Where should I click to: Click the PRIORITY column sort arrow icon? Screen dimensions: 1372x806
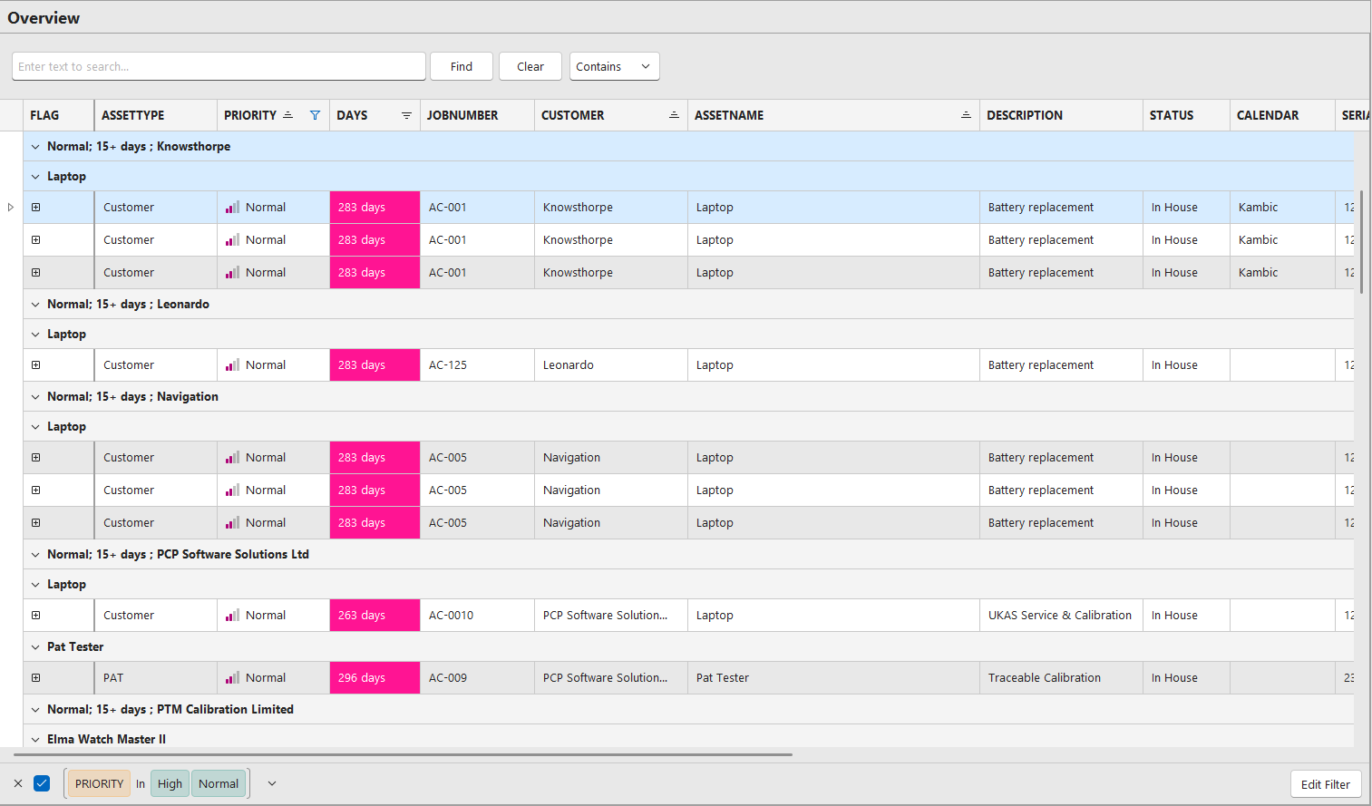click(287, 115)
